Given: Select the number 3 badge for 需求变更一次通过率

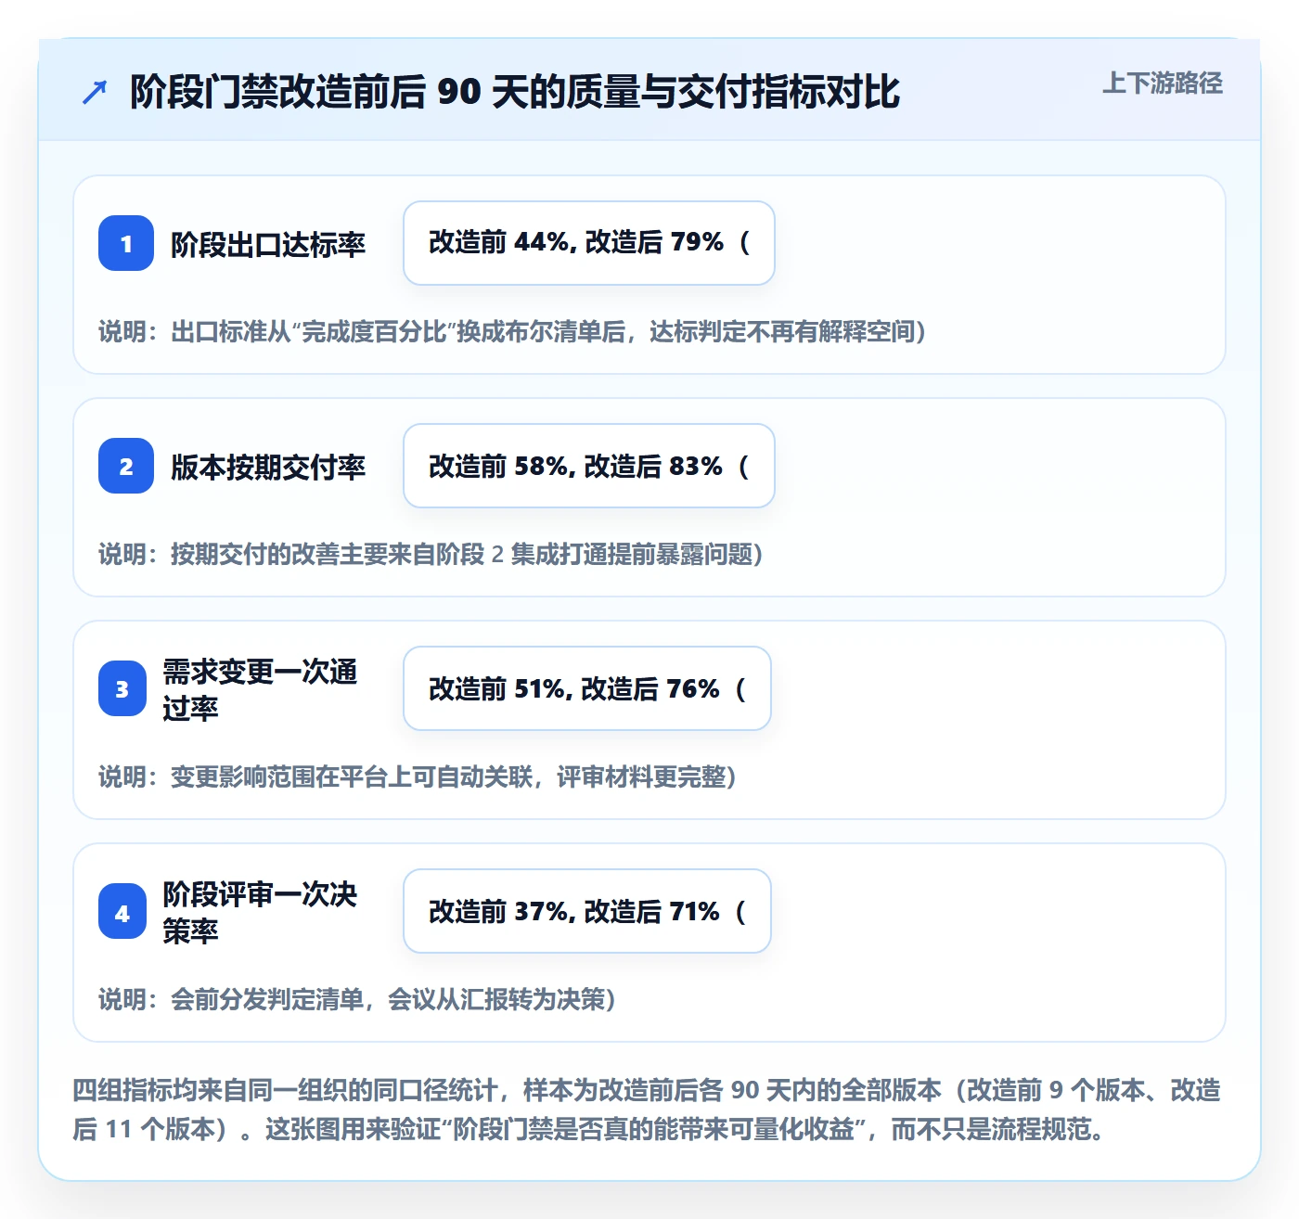Looking at the screenshot, I should point(122,688).
